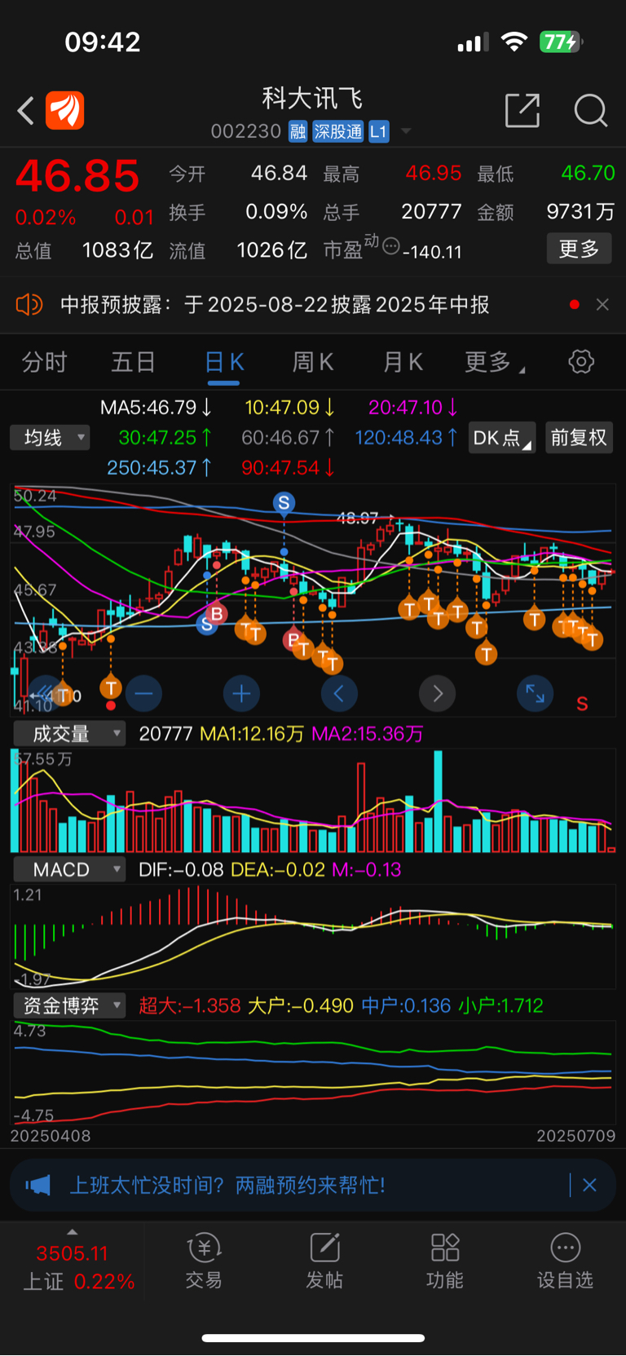This screenshot has height=1356, width=626.
Task: Open the orange Tonghuashun logo icon
Action: point(65,110)
